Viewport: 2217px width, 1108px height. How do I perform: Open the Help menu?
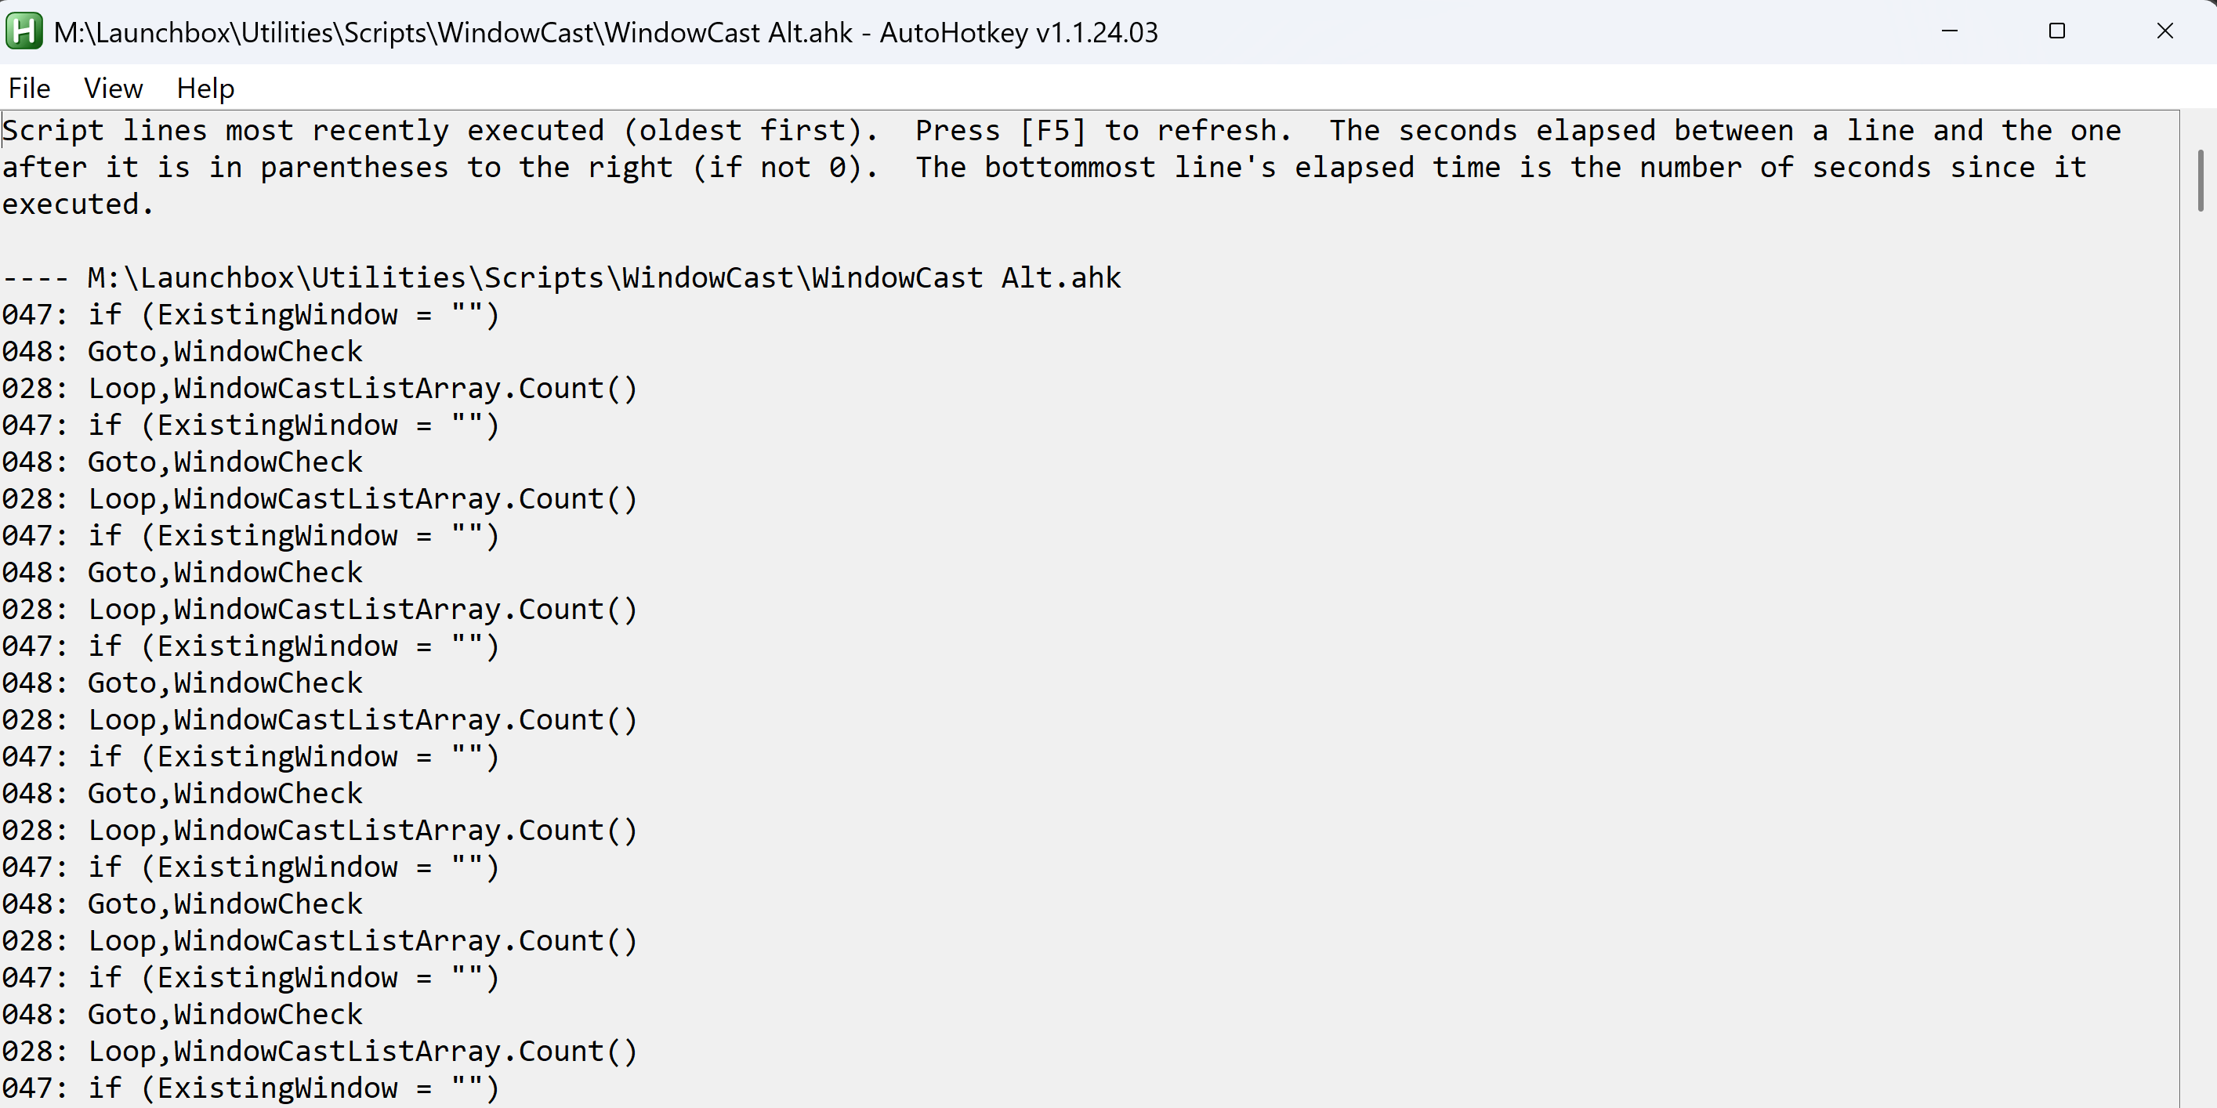(x=205, y=88)
